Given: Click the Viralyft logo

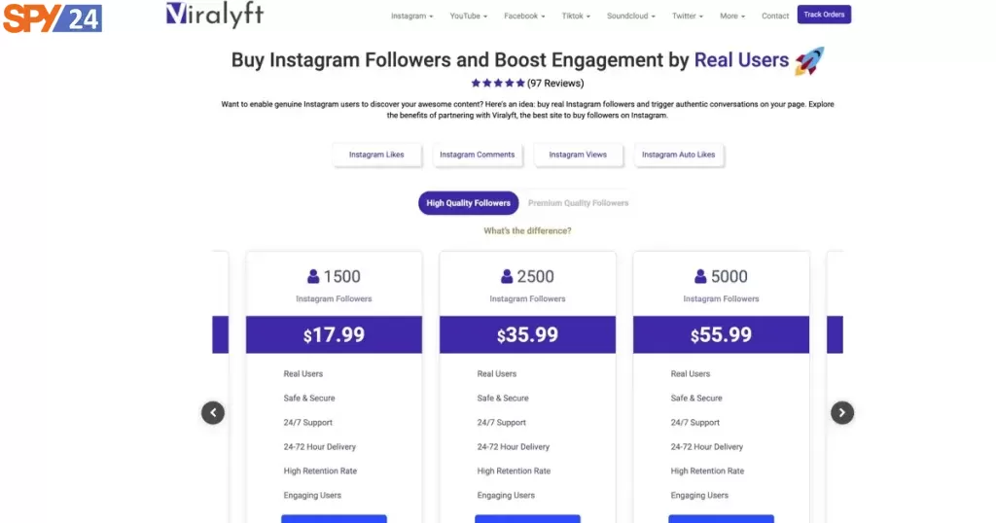Looking at the screenshot, I should click(x=215, y=15).
